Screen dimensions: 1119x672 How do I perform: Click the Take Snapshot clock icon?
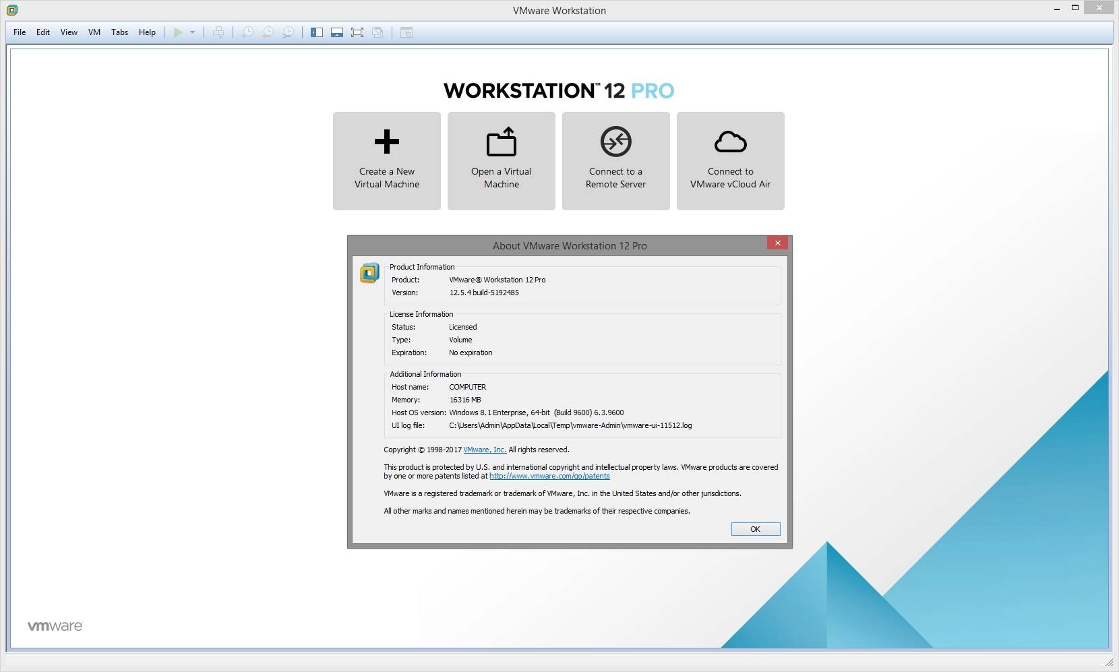[x=247, y=32]
